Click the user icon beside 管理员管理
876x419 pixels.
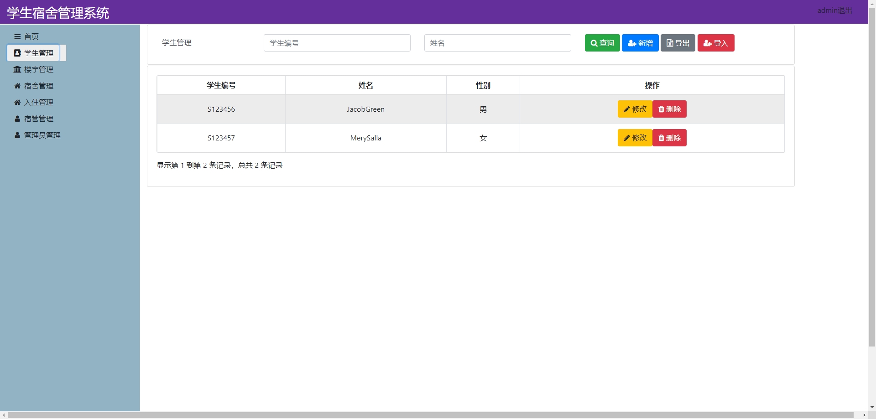17,135
